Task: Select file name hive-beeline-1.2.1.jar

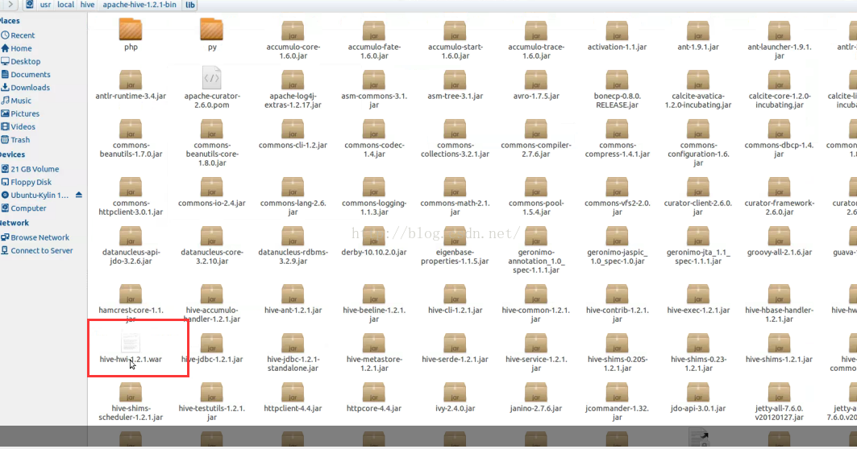Action: click(x=374, y=315)
